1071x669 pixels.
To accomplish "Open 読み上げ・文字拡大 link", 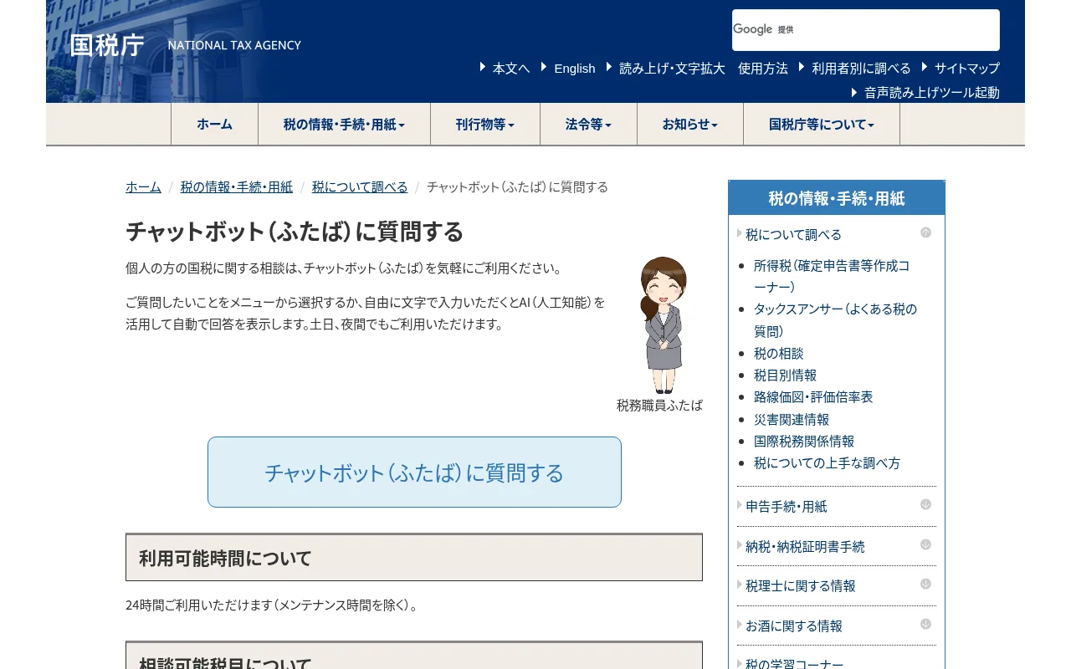I will pos(672,69).
